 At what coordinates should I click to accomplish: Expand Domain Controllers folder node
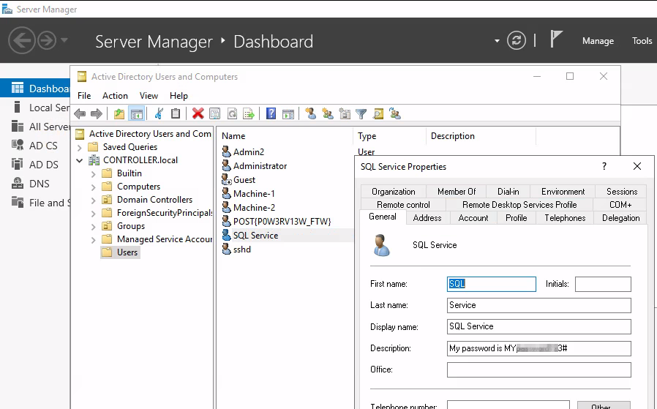(x=94, y=200)
